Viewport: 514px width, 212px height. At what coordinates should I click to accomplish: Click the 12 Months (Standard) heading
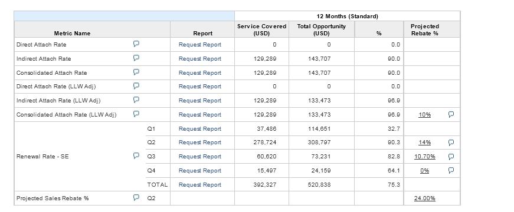click(347, 16)
